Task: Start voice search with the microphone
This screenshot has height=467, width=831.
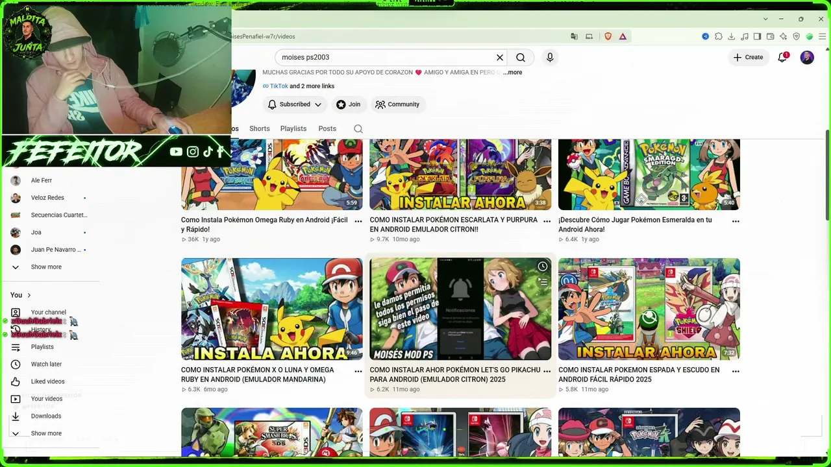Action: [550, 57]
